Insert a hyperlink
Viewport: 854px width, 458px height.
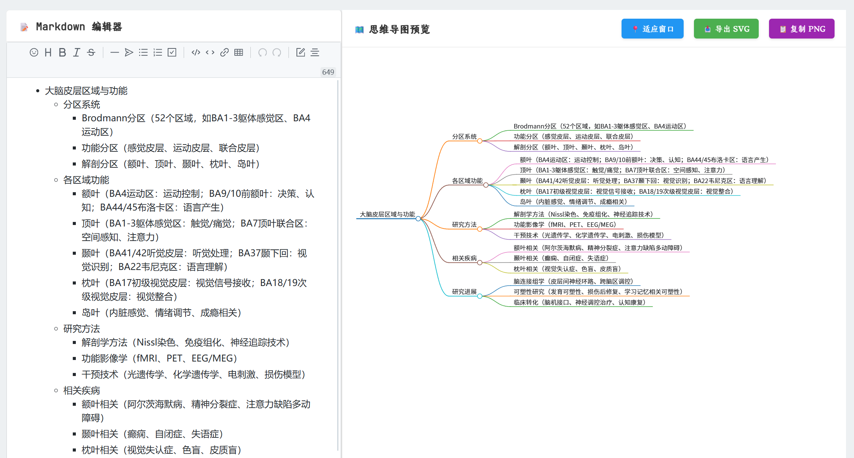click(x=224, y=53)
